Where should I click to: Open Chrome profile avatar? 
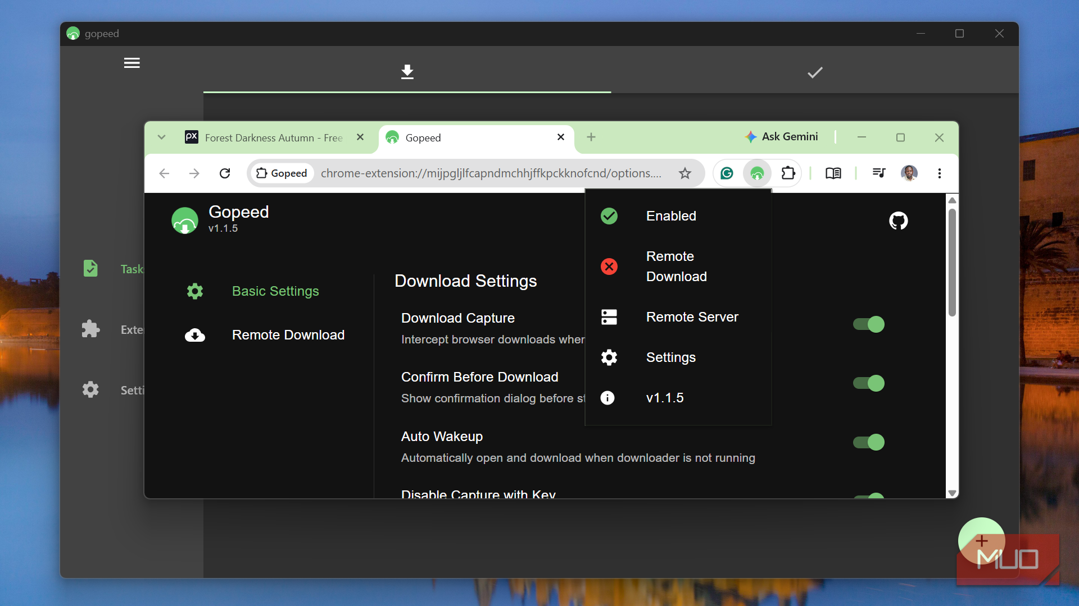click(x=909, y=173)
